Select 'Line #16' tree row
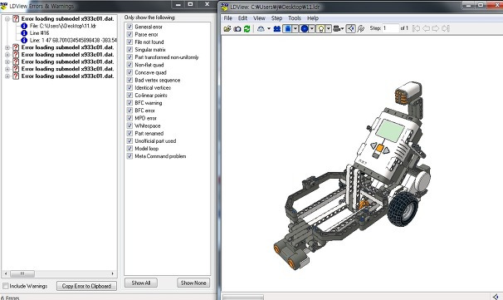 [40, 33]
